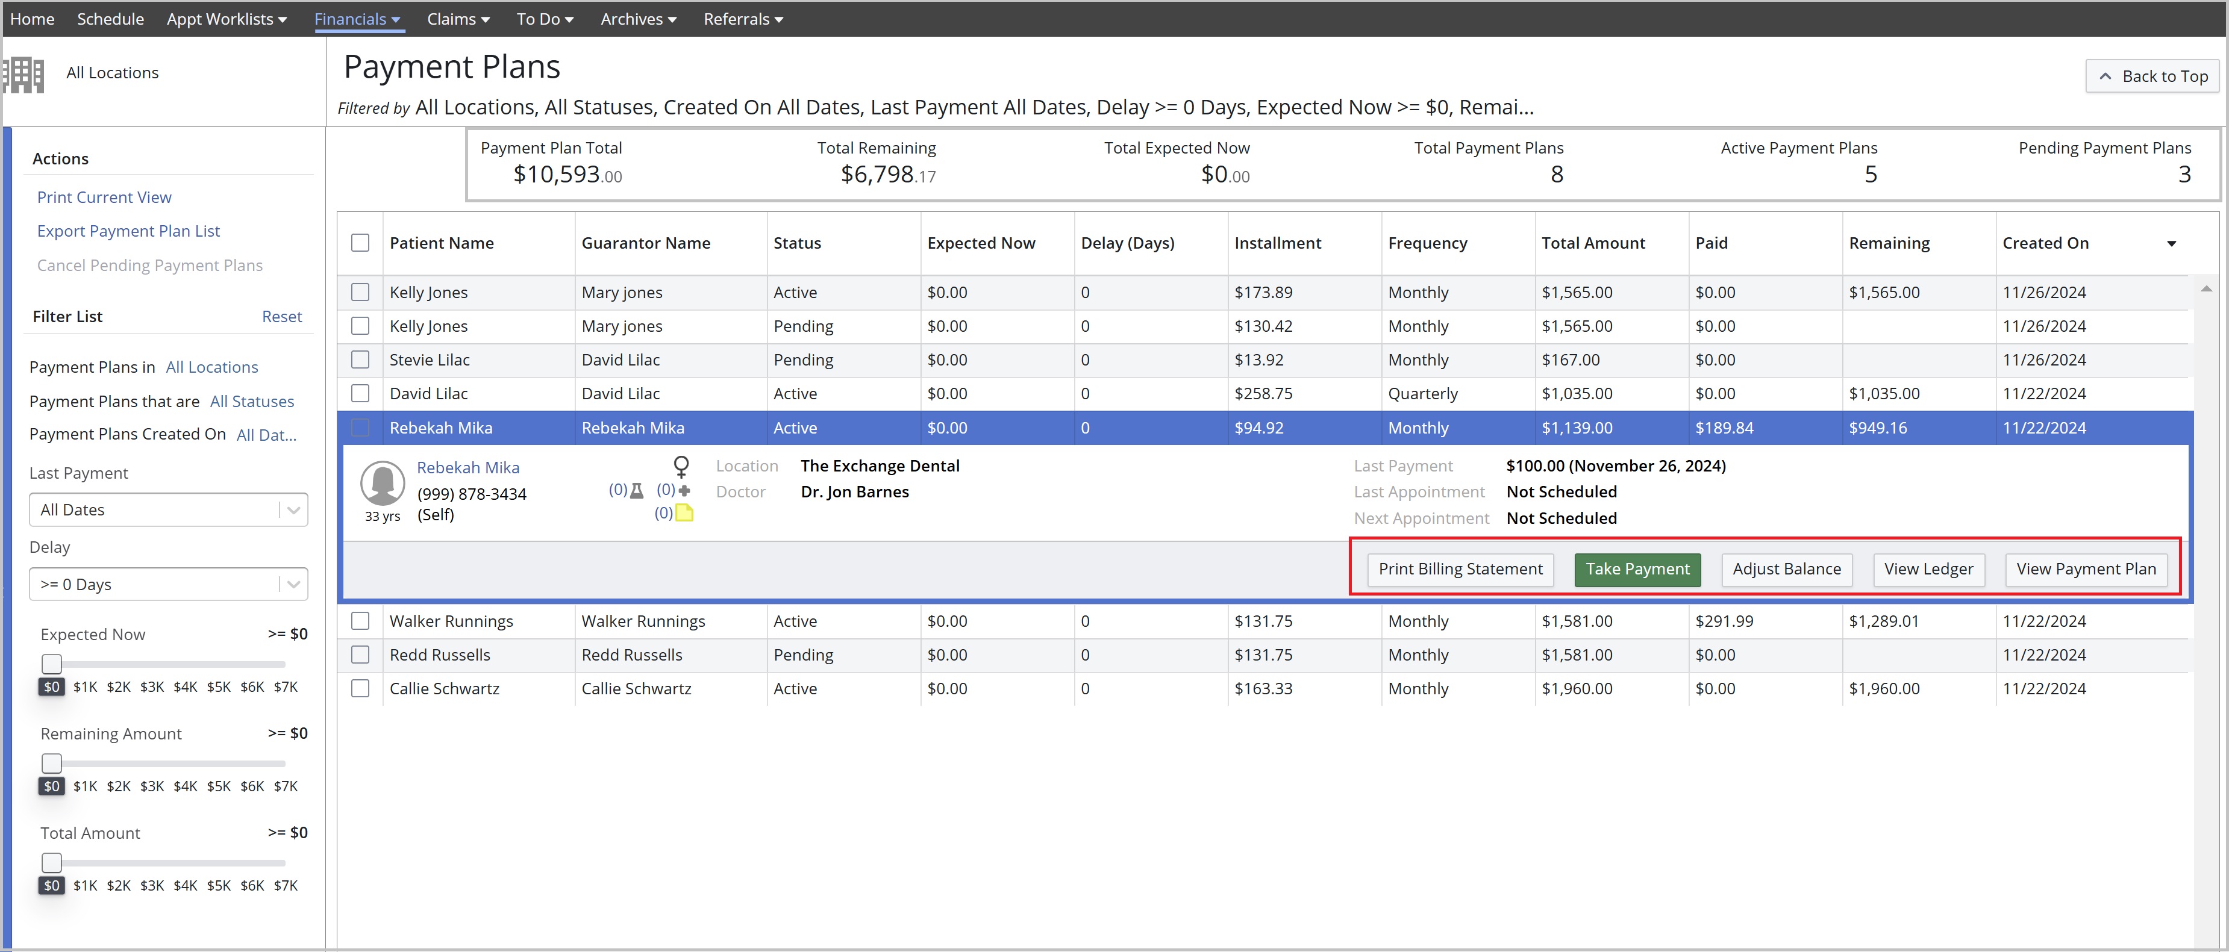Expand the Archives menu

[x=639, y=19]
